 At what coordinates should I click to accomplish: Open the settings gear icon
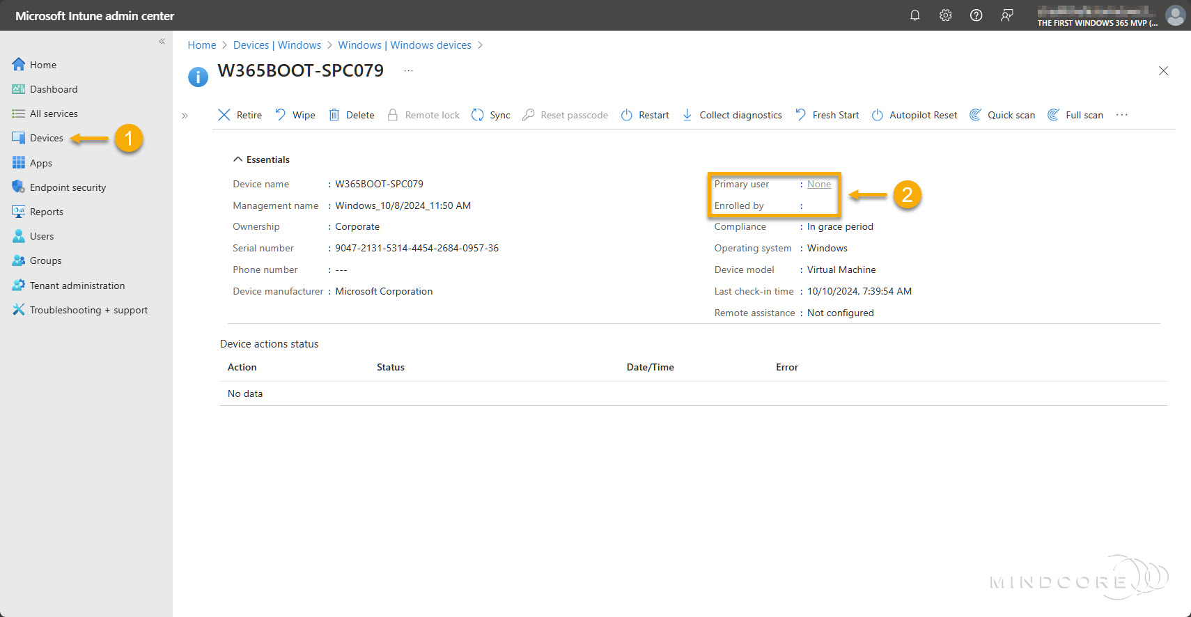point(945,15)
